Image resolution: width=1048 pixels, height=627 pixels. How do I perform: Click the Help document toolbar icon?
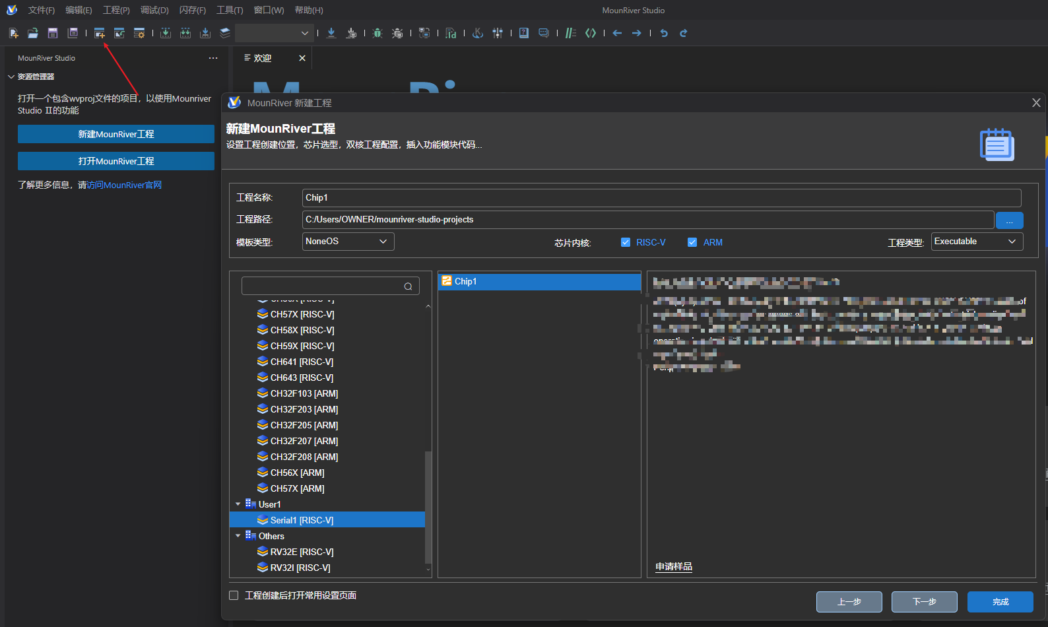pyautogui.click(x=524, y=33)
